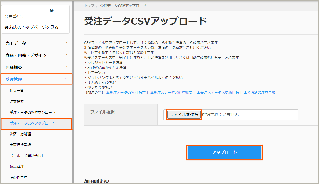The image size is (319, 184).
Task: Open その他管理 in sidebar
Action: click(x=18, y=177)
